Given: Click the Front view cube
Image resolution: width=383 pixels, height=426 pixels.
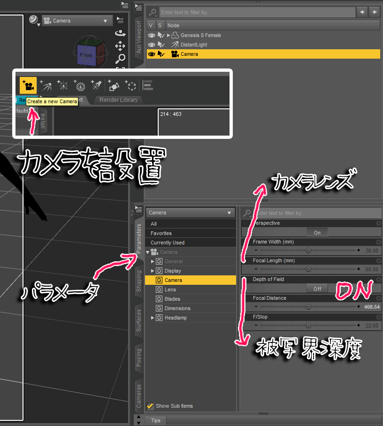Looking at the screenshot, I should pos(87,55).
